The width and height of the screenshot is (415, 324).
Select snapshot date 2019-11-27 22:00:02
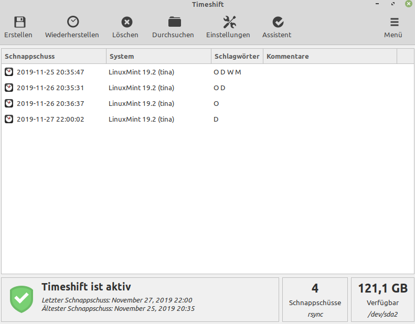[x=50, y=120]
